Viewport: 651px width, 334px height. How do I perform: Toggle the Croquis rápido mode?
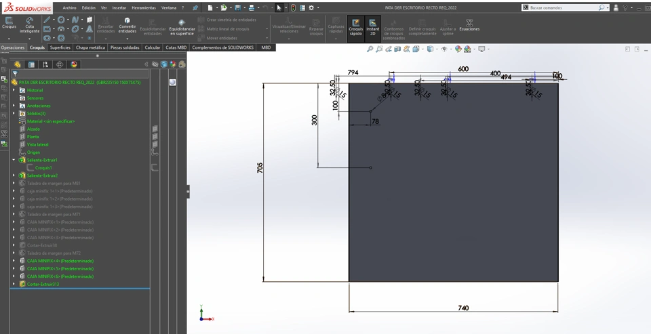pos(355,28)
